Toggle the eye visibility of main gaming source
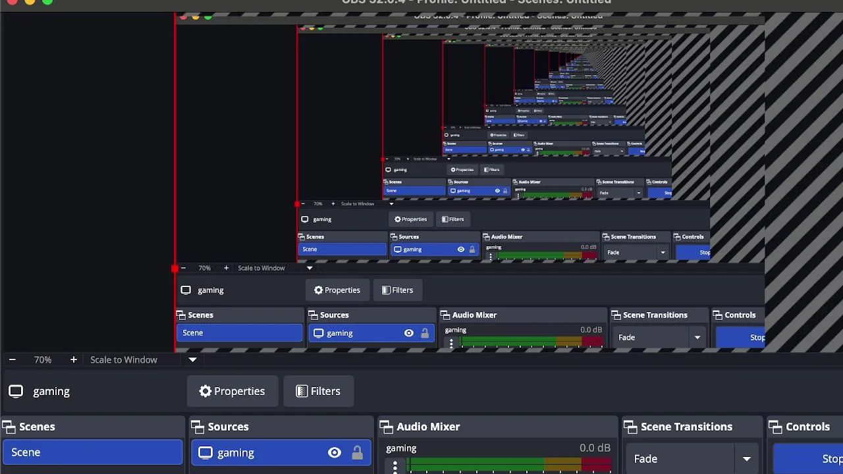Viewport: 843px width, 474px height. 335,453
